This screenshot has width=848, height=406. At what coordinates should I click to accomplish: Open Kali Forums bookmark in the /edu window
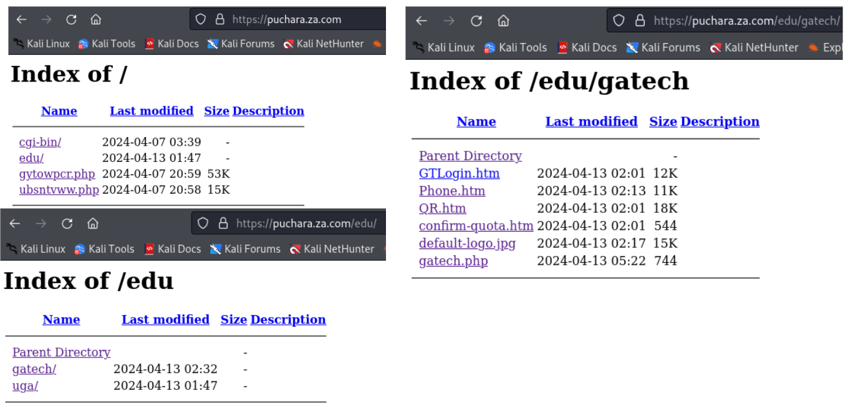point(245,249)
